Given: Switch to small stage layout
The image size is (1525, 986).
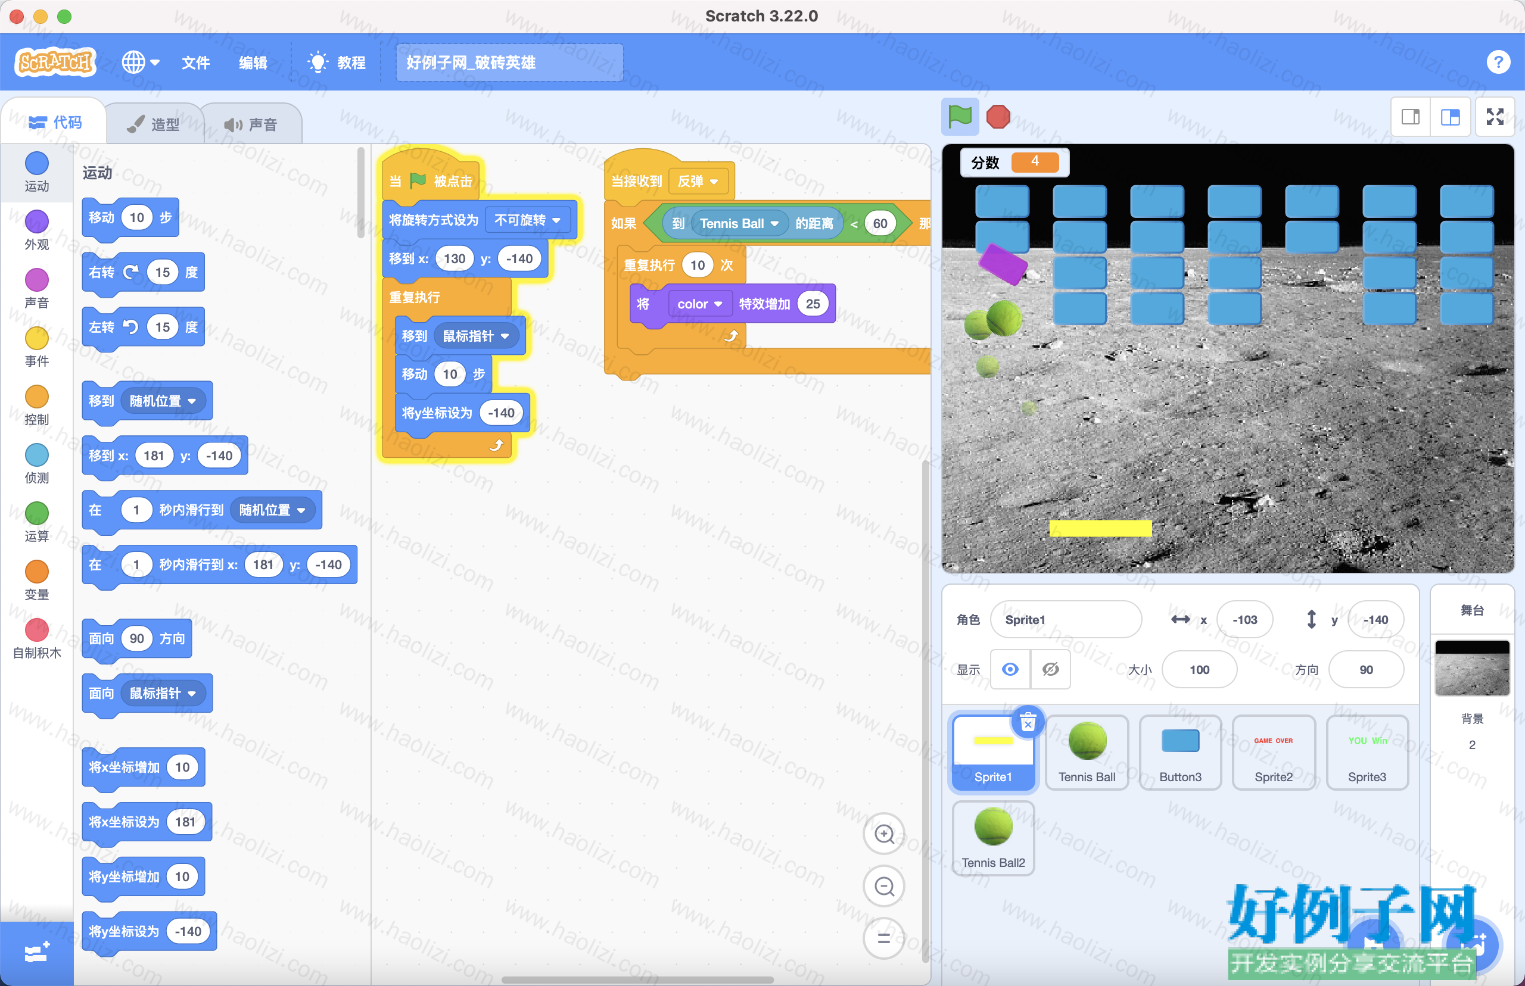Looking at the screenshot, I should coord(1411,117).
